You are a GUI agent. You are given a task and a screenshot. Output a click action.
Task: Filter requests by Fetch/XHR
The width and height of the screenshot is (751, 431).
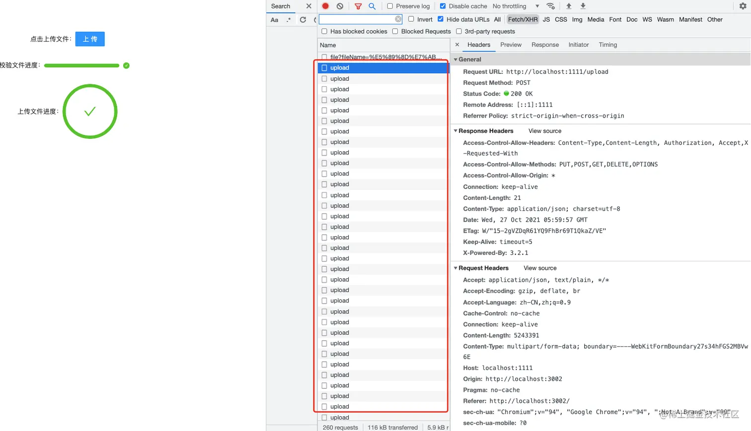[523, 19]
